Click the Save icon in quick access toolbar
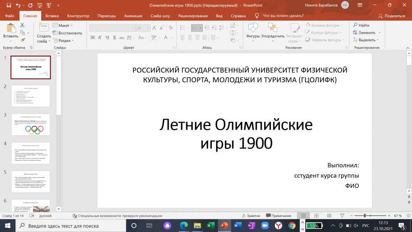 tap(9, 5)
